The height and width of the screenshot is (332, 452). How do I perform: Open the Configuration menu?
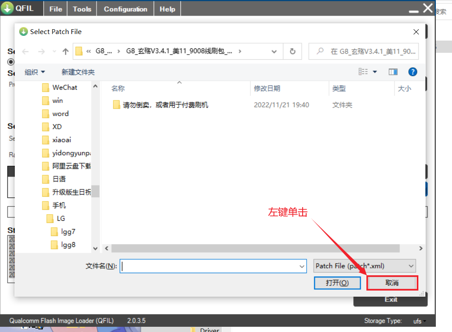[x=125, y=9]
